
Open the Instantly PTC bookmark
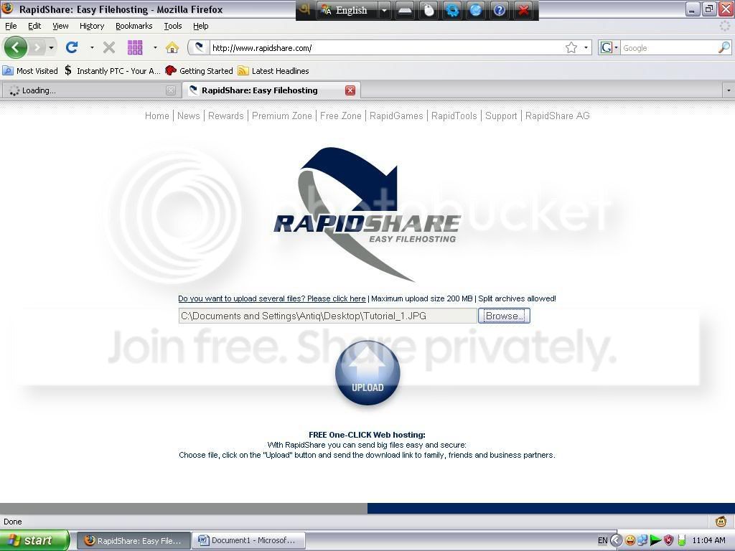(x=113, y=71)
